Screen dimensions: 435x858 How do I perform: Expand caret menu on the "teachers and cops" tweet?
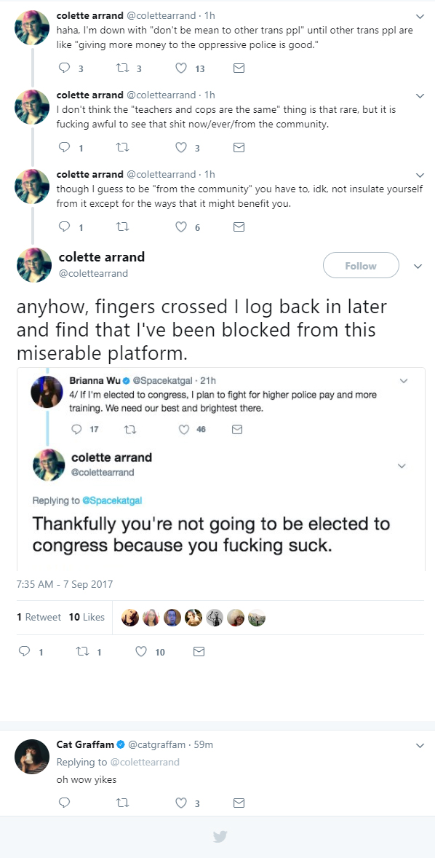[420, 95]
